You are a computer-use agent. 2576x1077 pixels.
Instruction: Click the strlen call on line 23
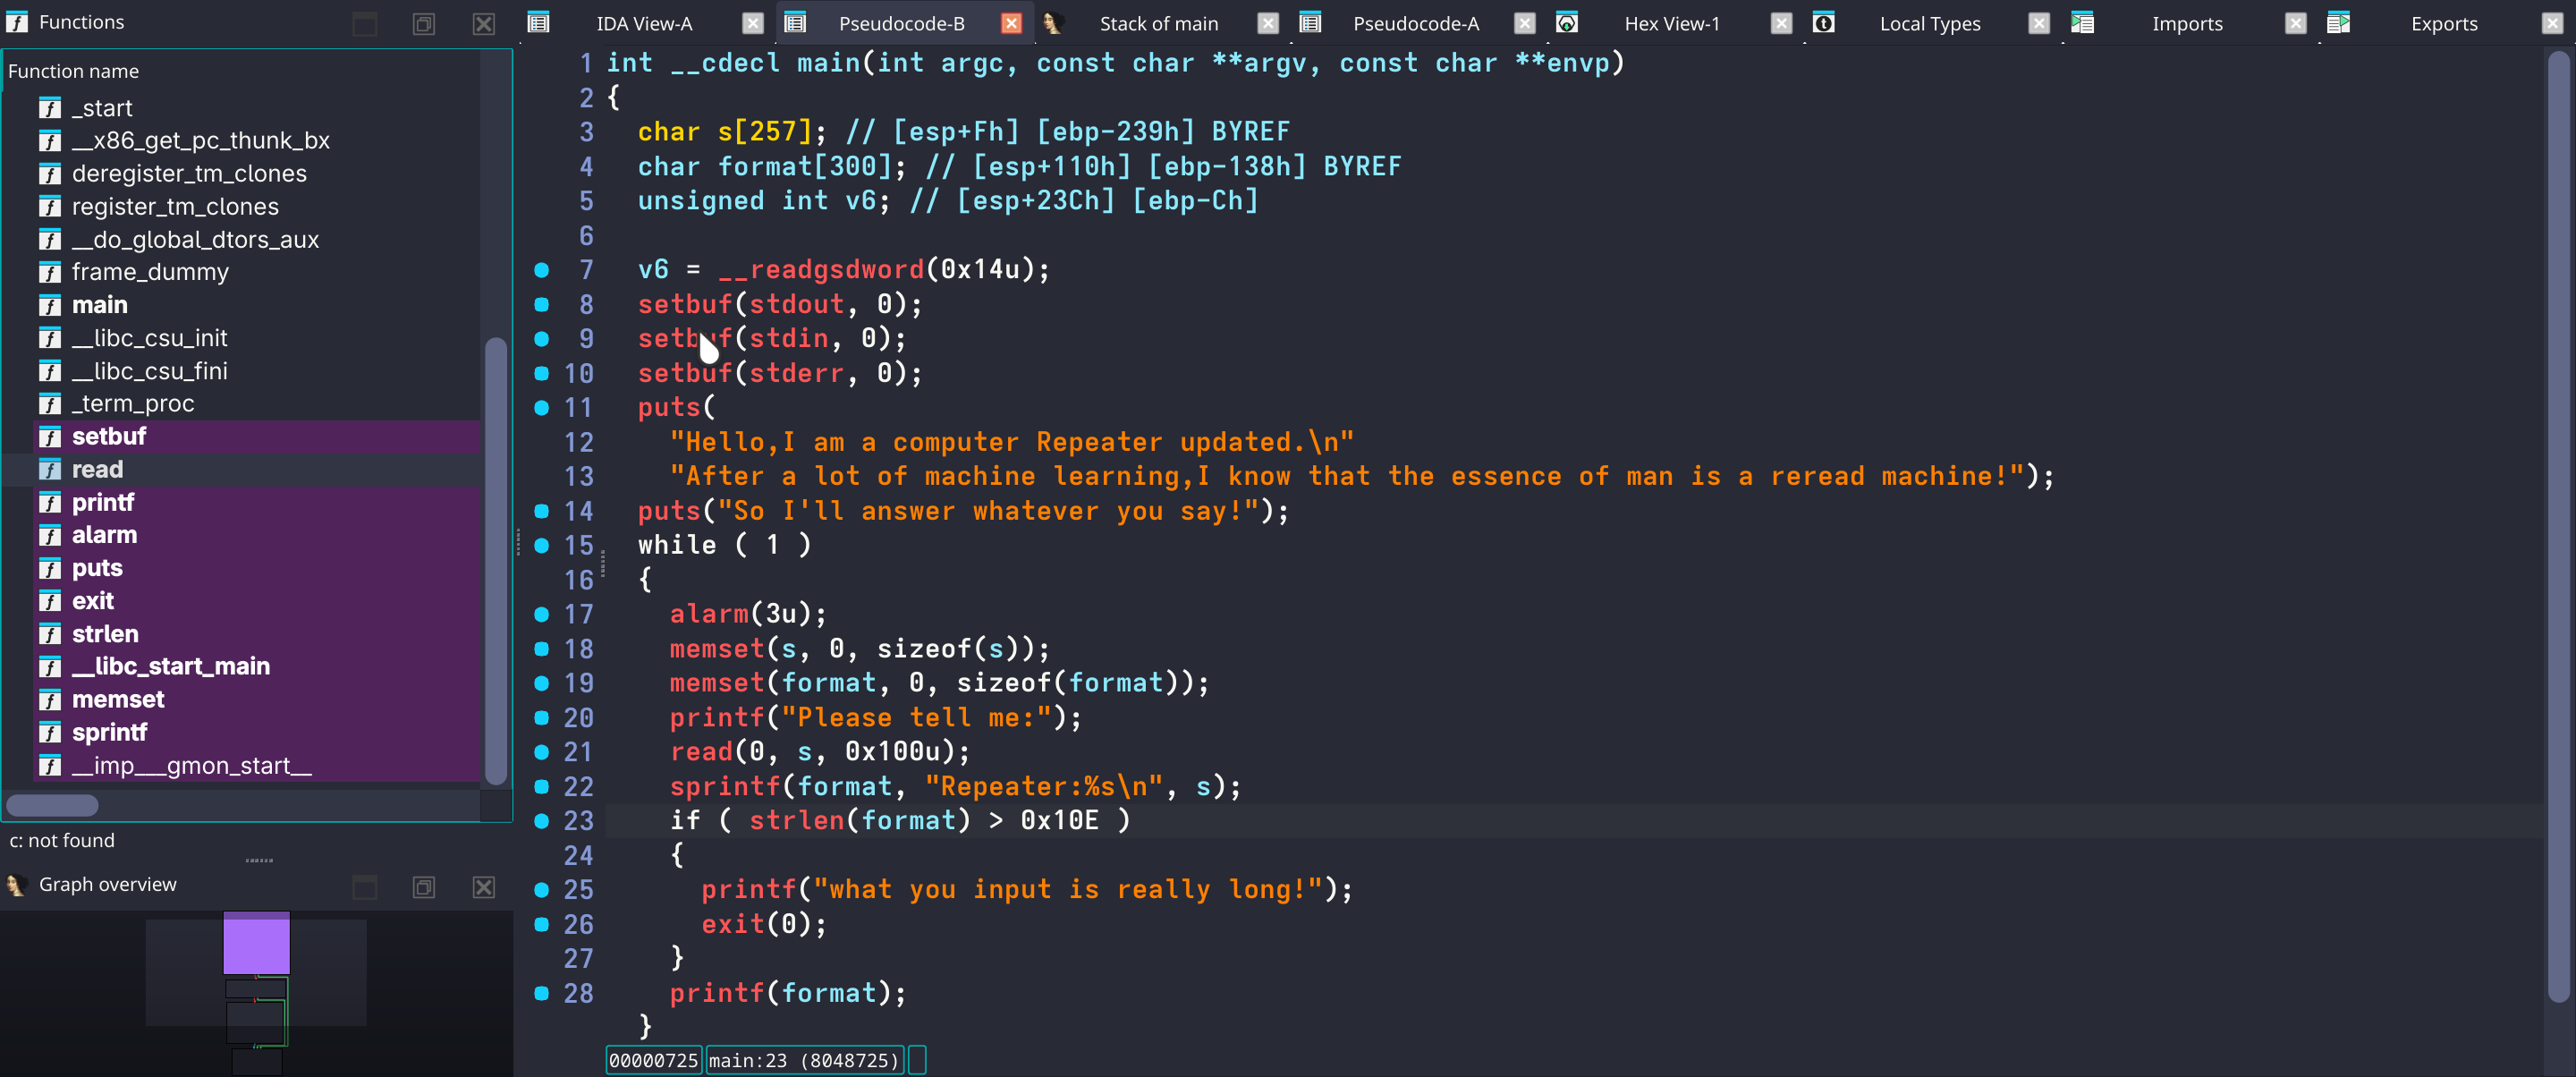(796, 821)
